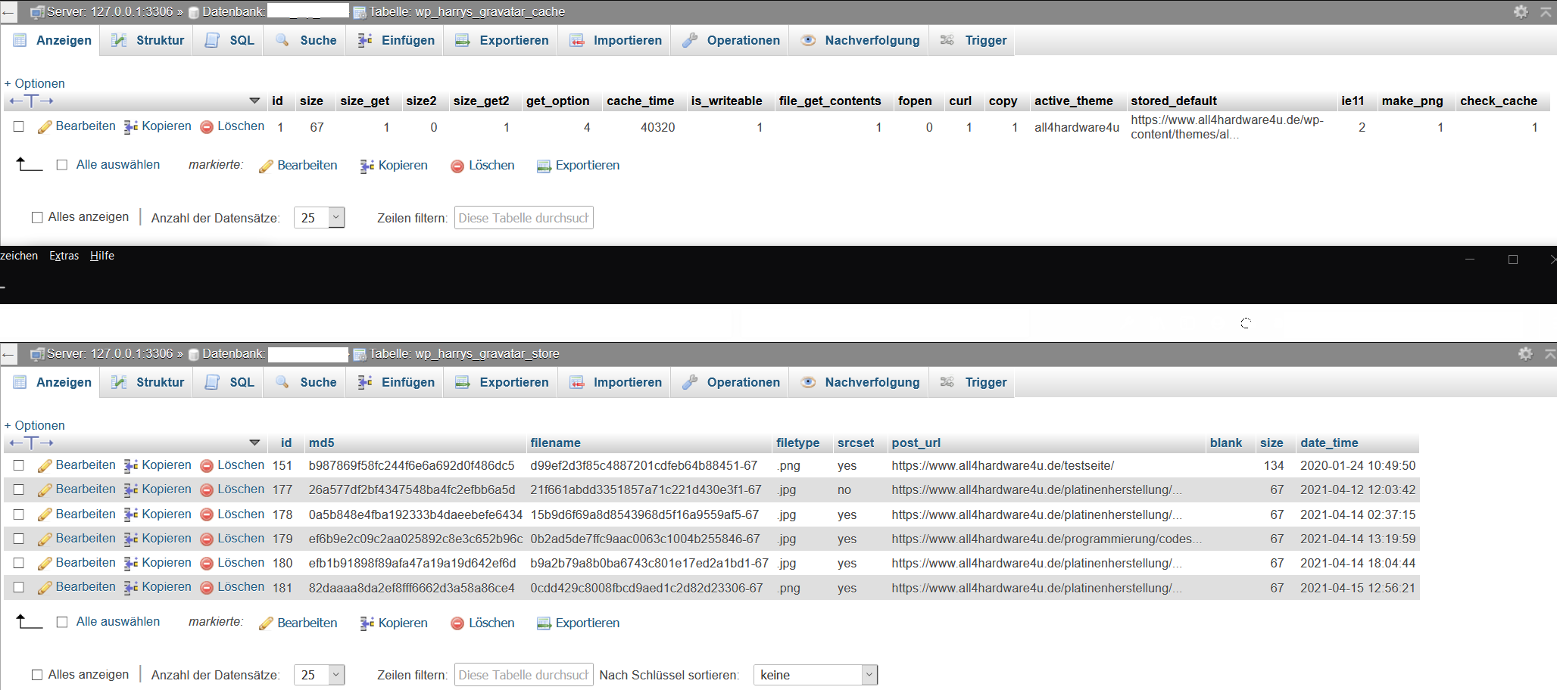Click Kopieren icon for gravatar_cache row 1

(x=131, y=126)
